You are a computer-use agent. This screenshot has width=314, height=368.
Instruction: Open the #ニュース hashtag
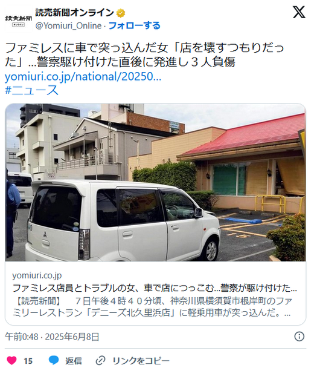pyautogui.click(x=31, y=90)
